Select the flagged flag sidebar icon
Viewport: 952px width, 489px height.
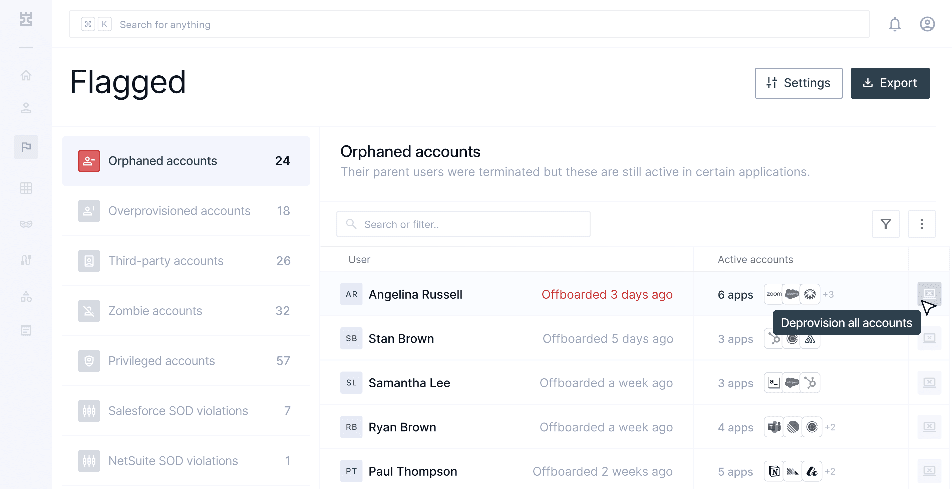point(26,147)
